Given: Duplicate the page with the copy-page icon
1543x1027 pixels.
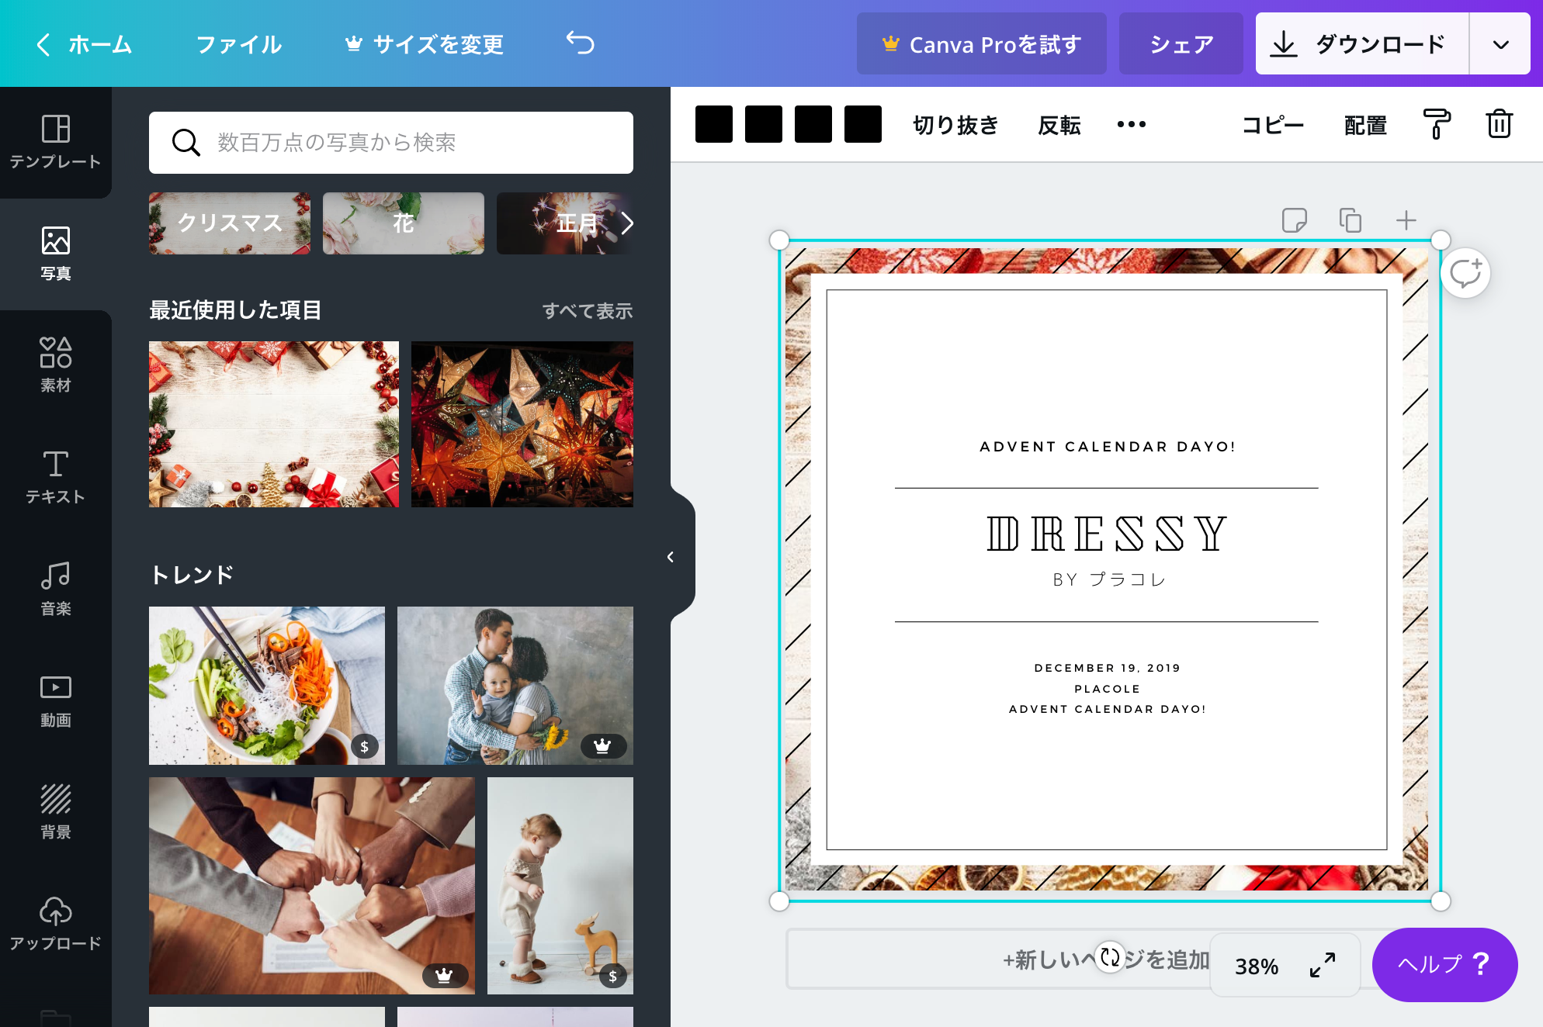Looking at the screenshot, I should click(x=1350, y=220).
